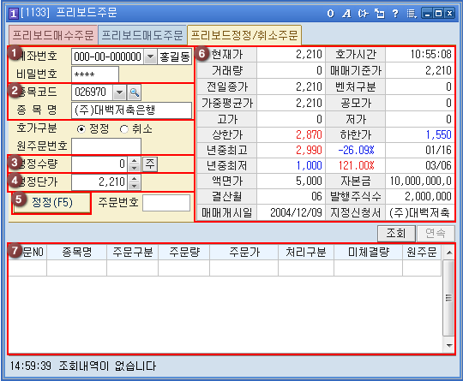Open help via the question mark icon
463x381 pixels.
coord(395,14)
